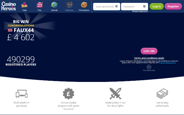Click the BIG WIN heading
Image resolution: width=184 pixels, height=115 pixels.
(x=21, y=22)
